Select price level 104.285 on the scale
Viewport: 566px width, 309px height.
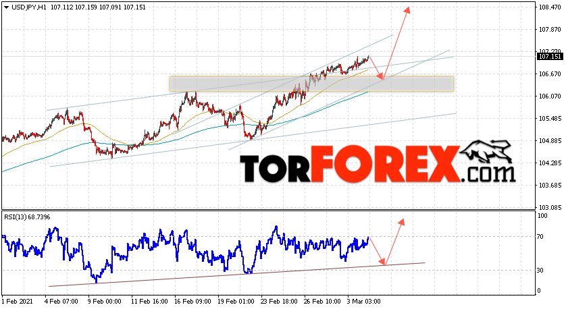click(550, 163)
